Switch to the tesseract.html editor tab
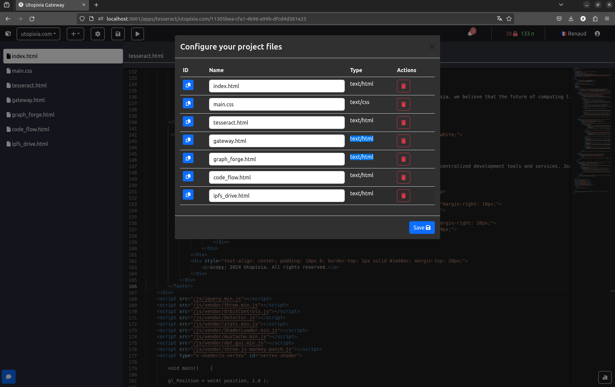The image size is (615, 387). pos(146,56)
